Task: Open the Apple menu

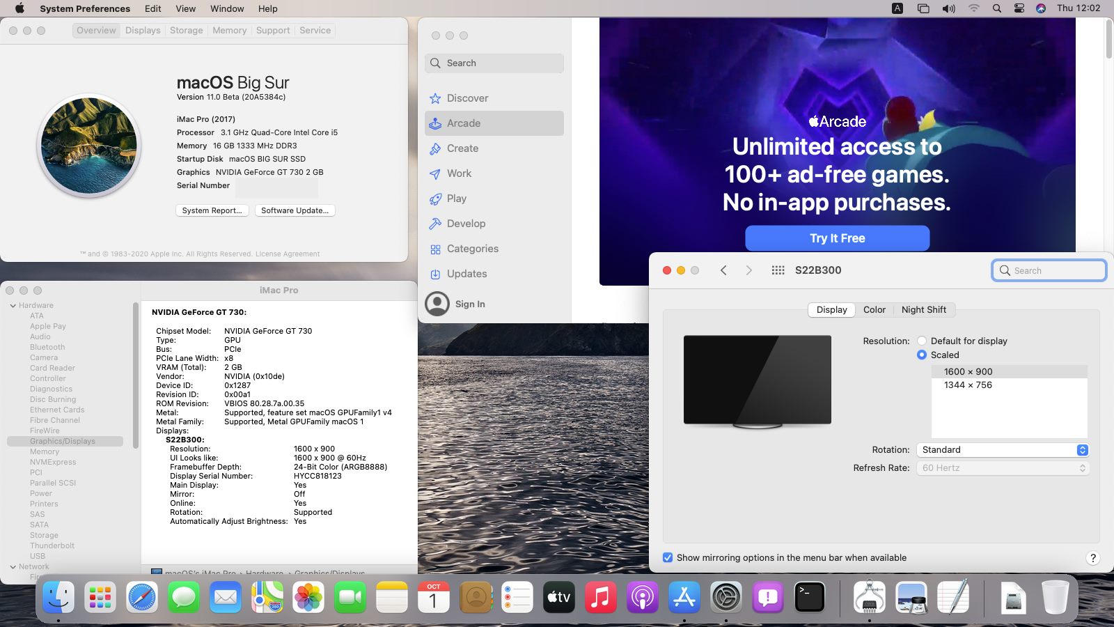Action: 19,8
